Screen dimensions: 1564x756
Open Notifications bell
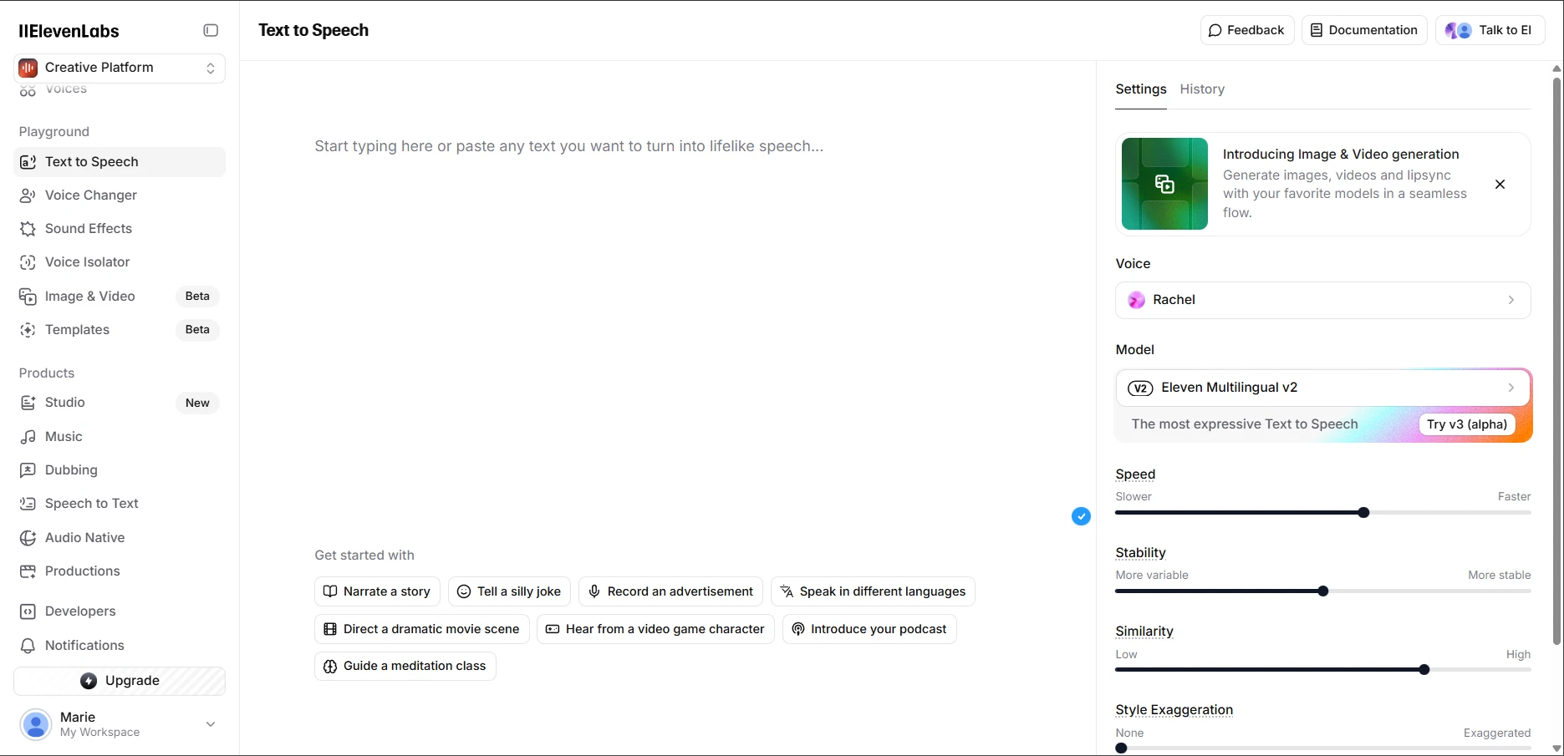120,646
